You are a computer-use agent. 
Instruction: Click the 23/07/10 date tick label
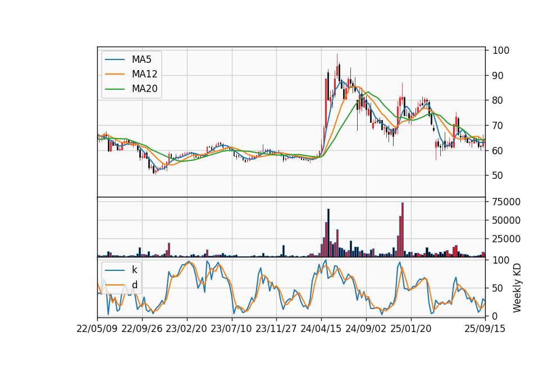(x=231, y=329)
